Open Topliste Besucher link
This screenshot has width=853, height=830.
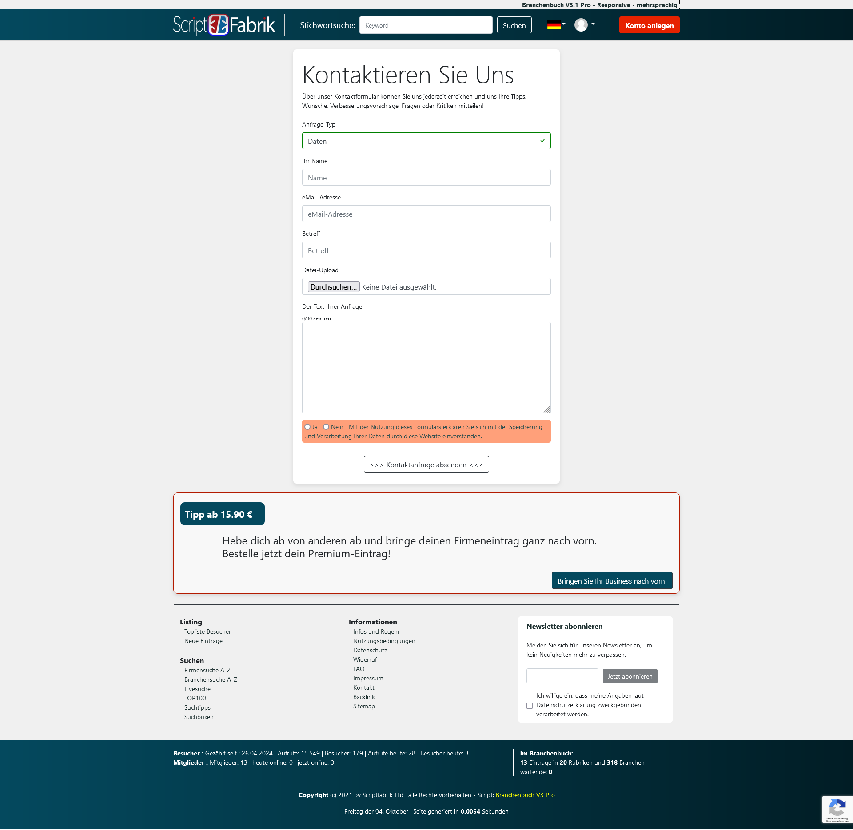click(x=207, y=632)
